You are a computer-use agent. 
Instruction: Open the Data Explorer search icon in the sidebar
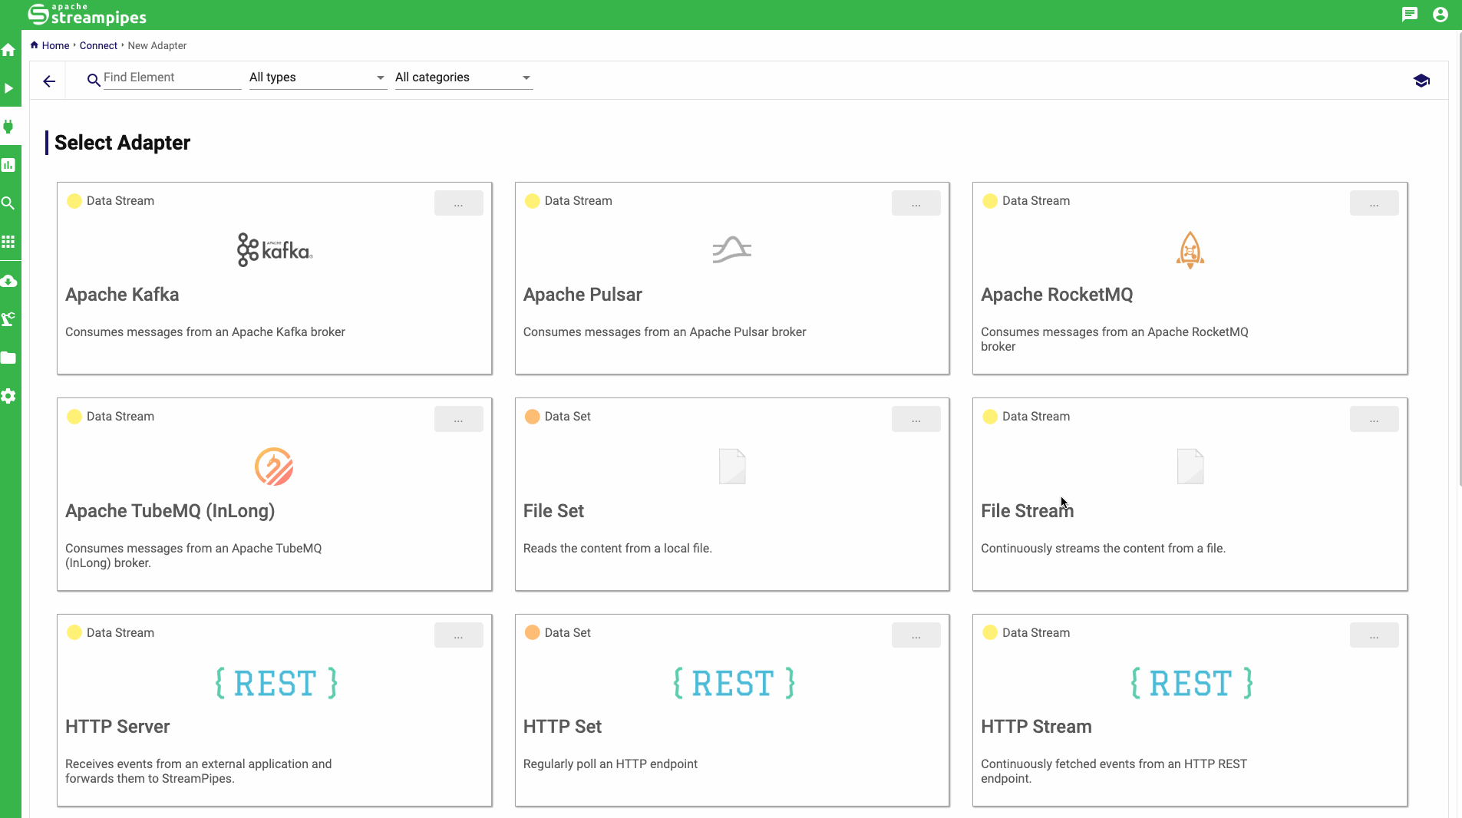pos(8,203)
